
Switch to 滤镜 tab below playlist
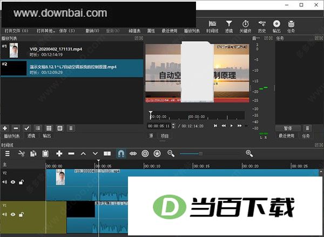tap(31, 136)
